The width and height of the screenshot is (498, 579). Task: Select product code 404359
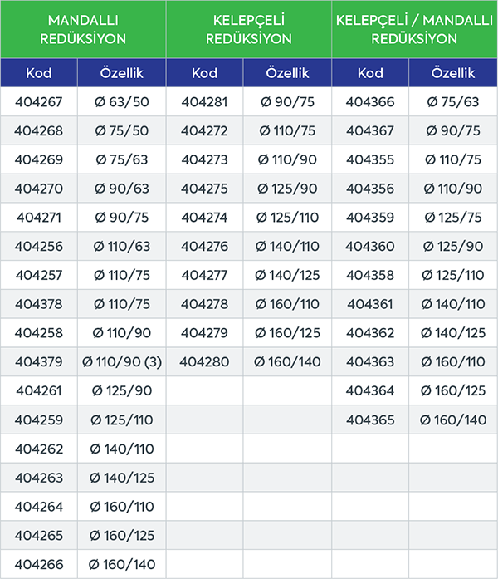pyautogui.click(x=370, y=218)
